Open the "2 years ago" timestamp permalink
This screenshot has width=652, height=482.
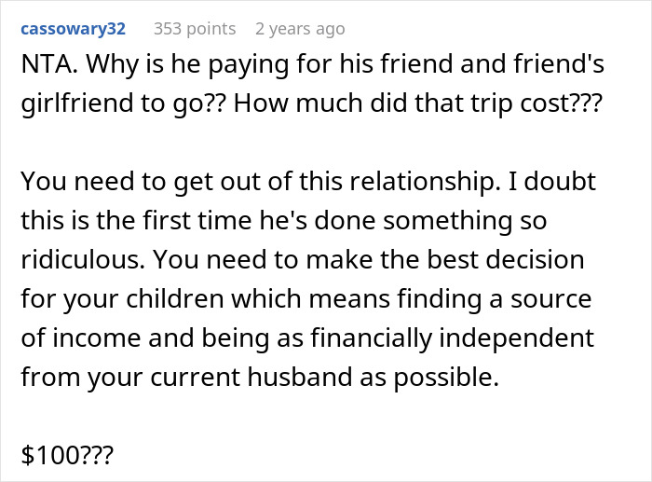pyautogui.click(x=300, y=29)
